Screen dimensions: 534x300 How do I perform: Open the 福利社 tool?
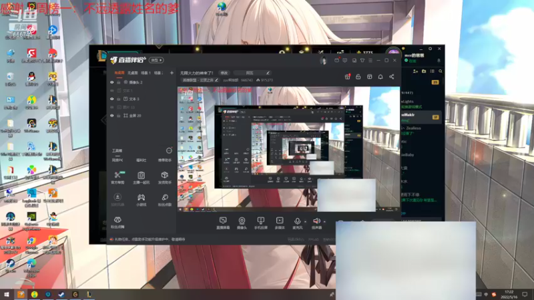pyautogui.click(x=141, y=160)
